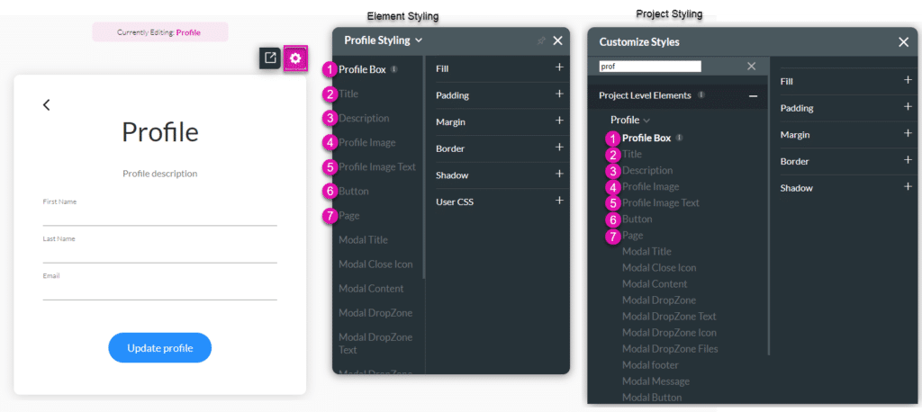Select Modal Close Icon in Customize Styles
This screenshot has width=922, height=412.
click(x=658, y=268)
